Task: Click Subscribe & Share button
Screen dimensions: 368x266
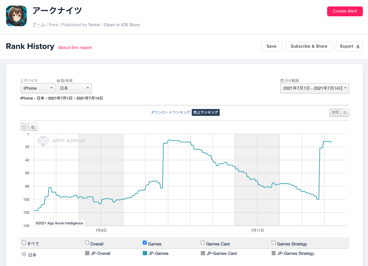Action: click(x=309, y=46)
